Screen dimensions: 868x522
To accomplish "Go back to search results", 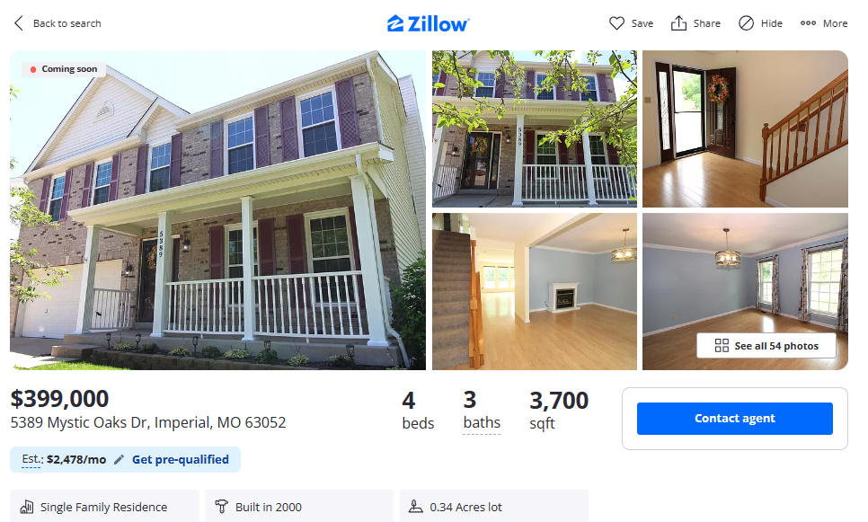I will click(58, 23).
